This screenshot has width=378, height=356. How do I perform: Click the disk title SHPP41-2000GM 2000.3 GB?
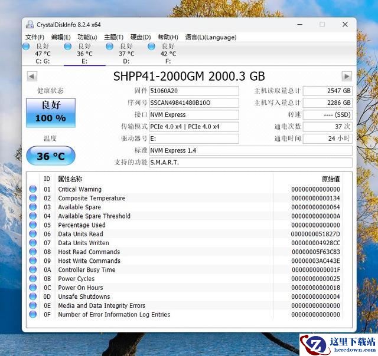(189, 76)
